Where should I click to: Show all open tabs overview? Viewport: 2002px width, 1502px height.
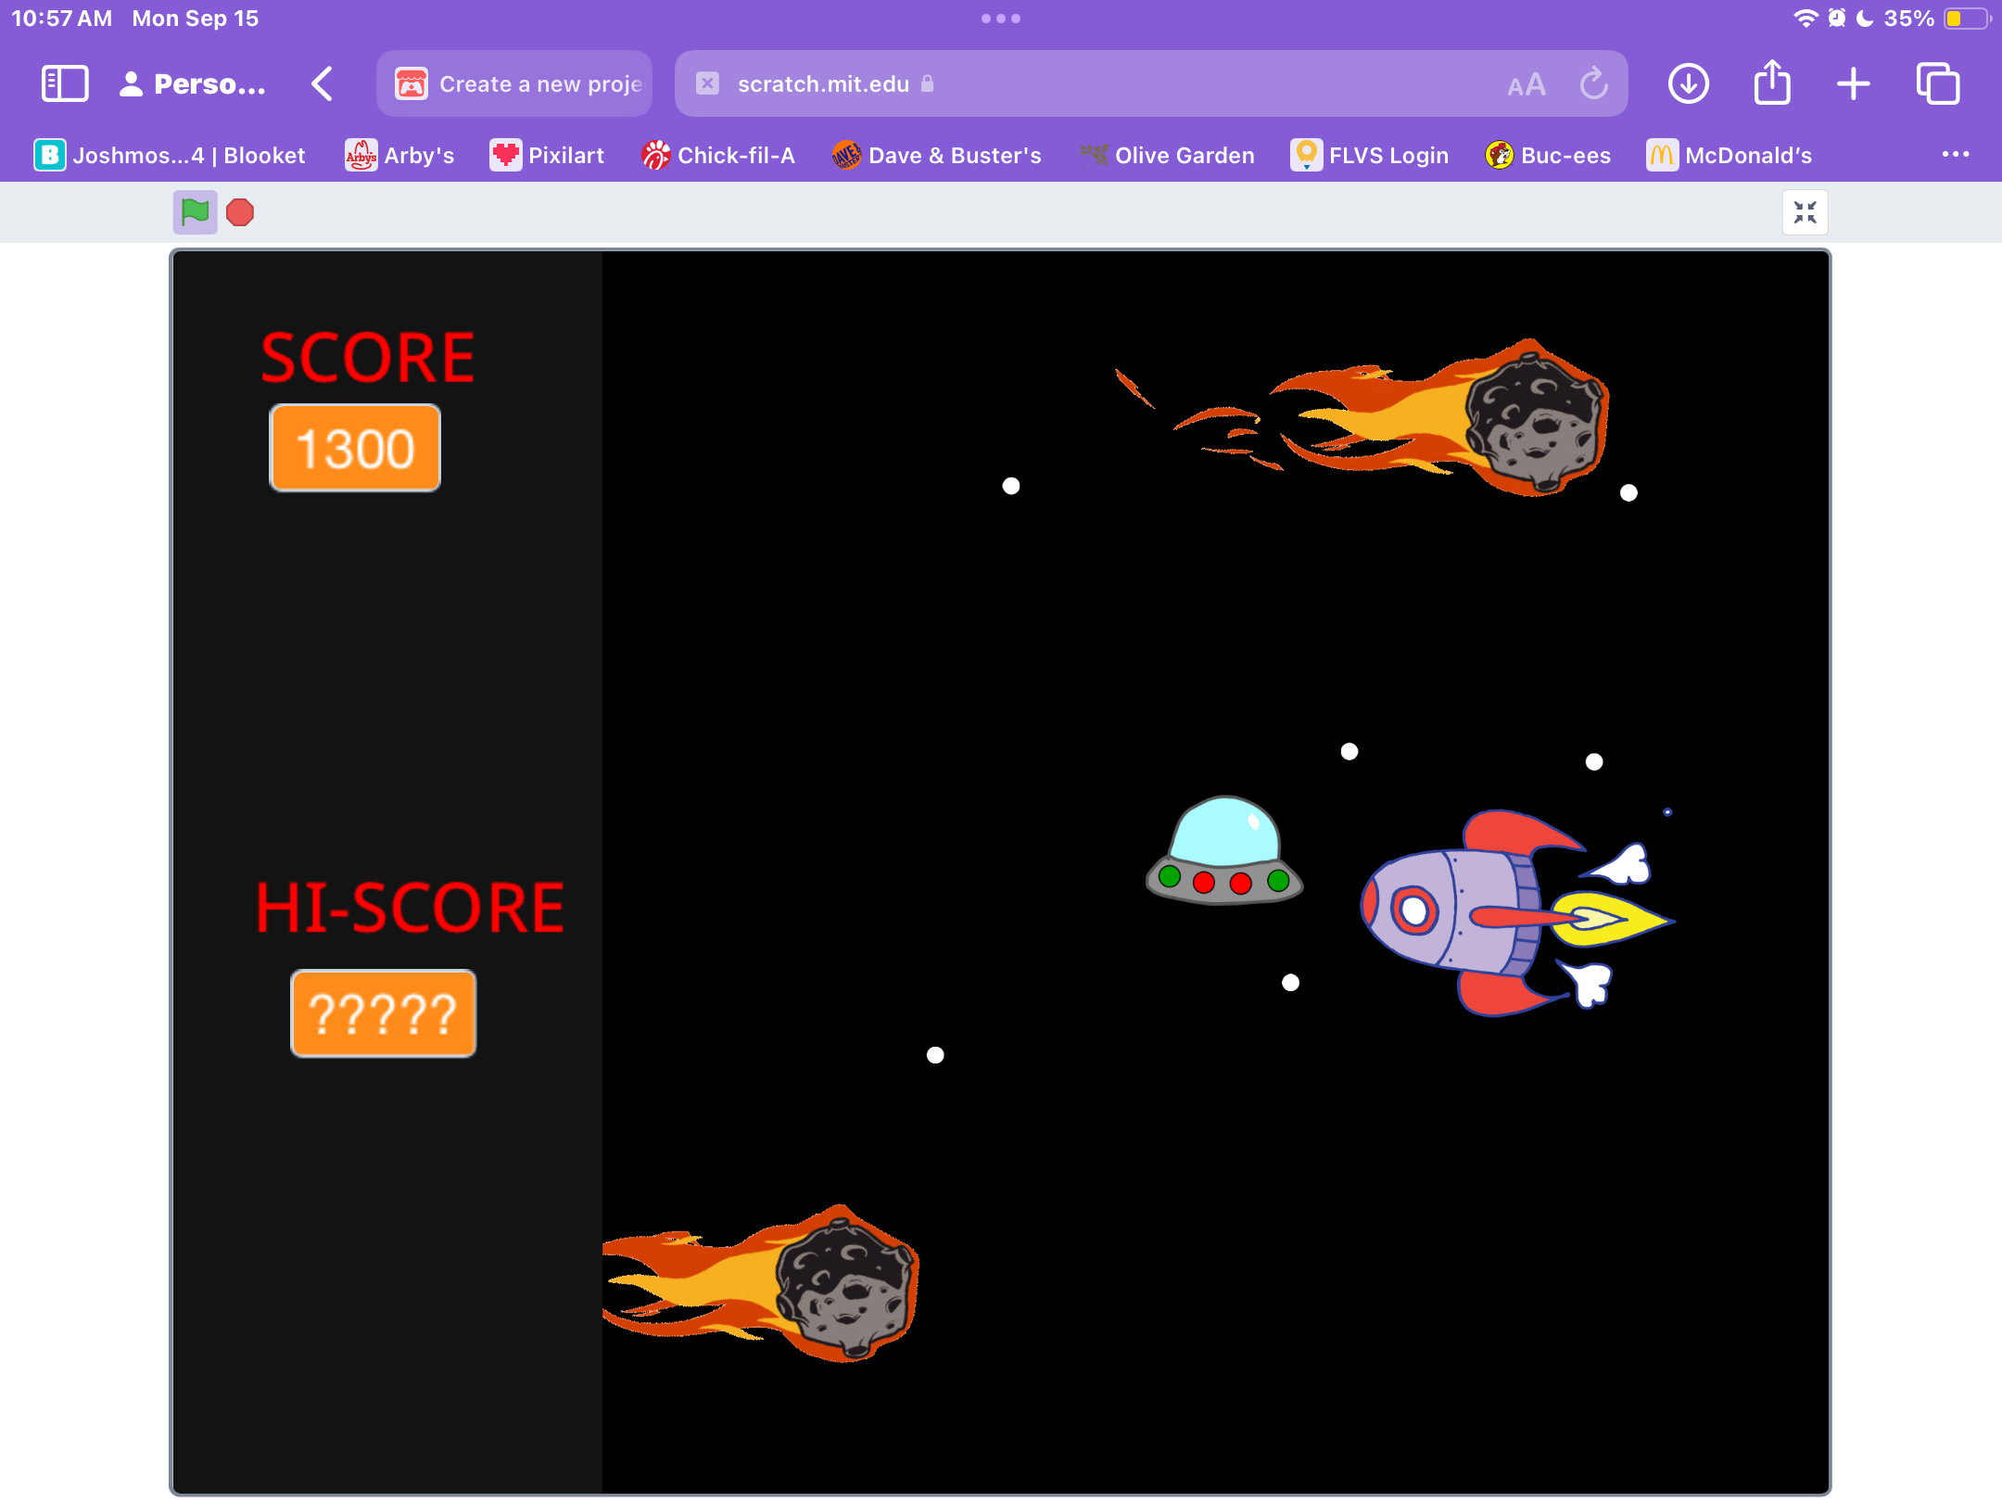pyautogui.click(x=1937, y=83)
